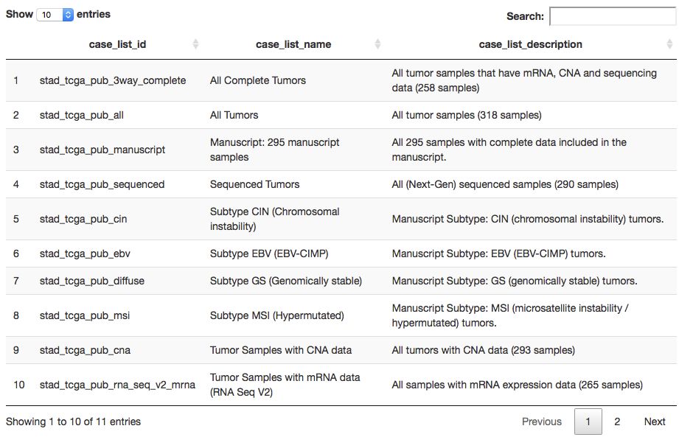
Task: Sort by the case_list_id column header
Action: pos(117,44)
